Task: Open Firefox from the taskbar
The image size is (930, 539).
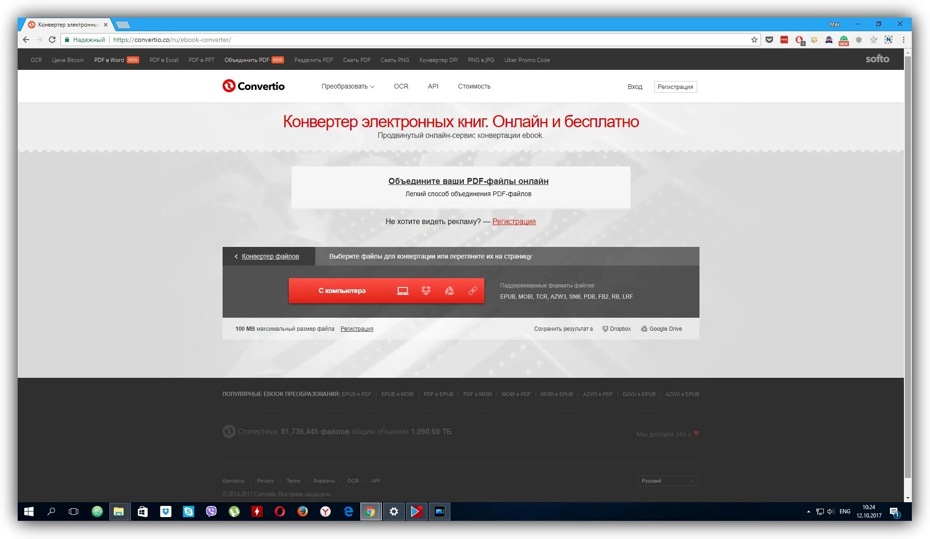Action: (x=302, y=512)
